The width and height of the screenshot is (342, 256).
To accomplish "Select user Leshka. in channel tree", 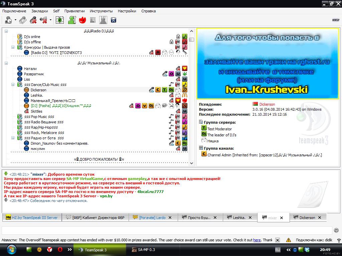I will click(x=37, y=95).
